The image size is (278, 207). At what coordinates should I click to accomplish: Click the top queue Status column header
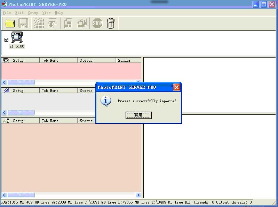(97, 60)
